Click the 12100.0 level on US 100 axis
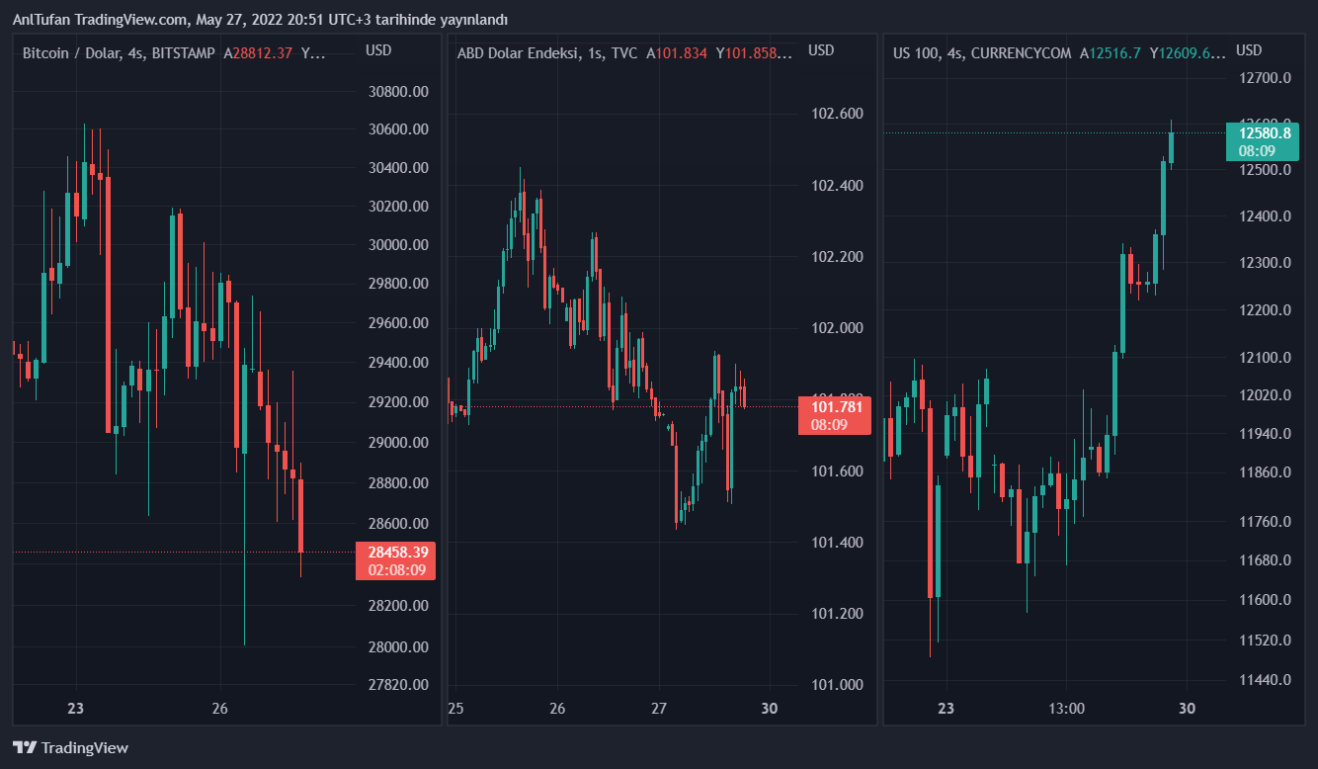This screenshot has width=1318, height=769. pos(1265,358)
